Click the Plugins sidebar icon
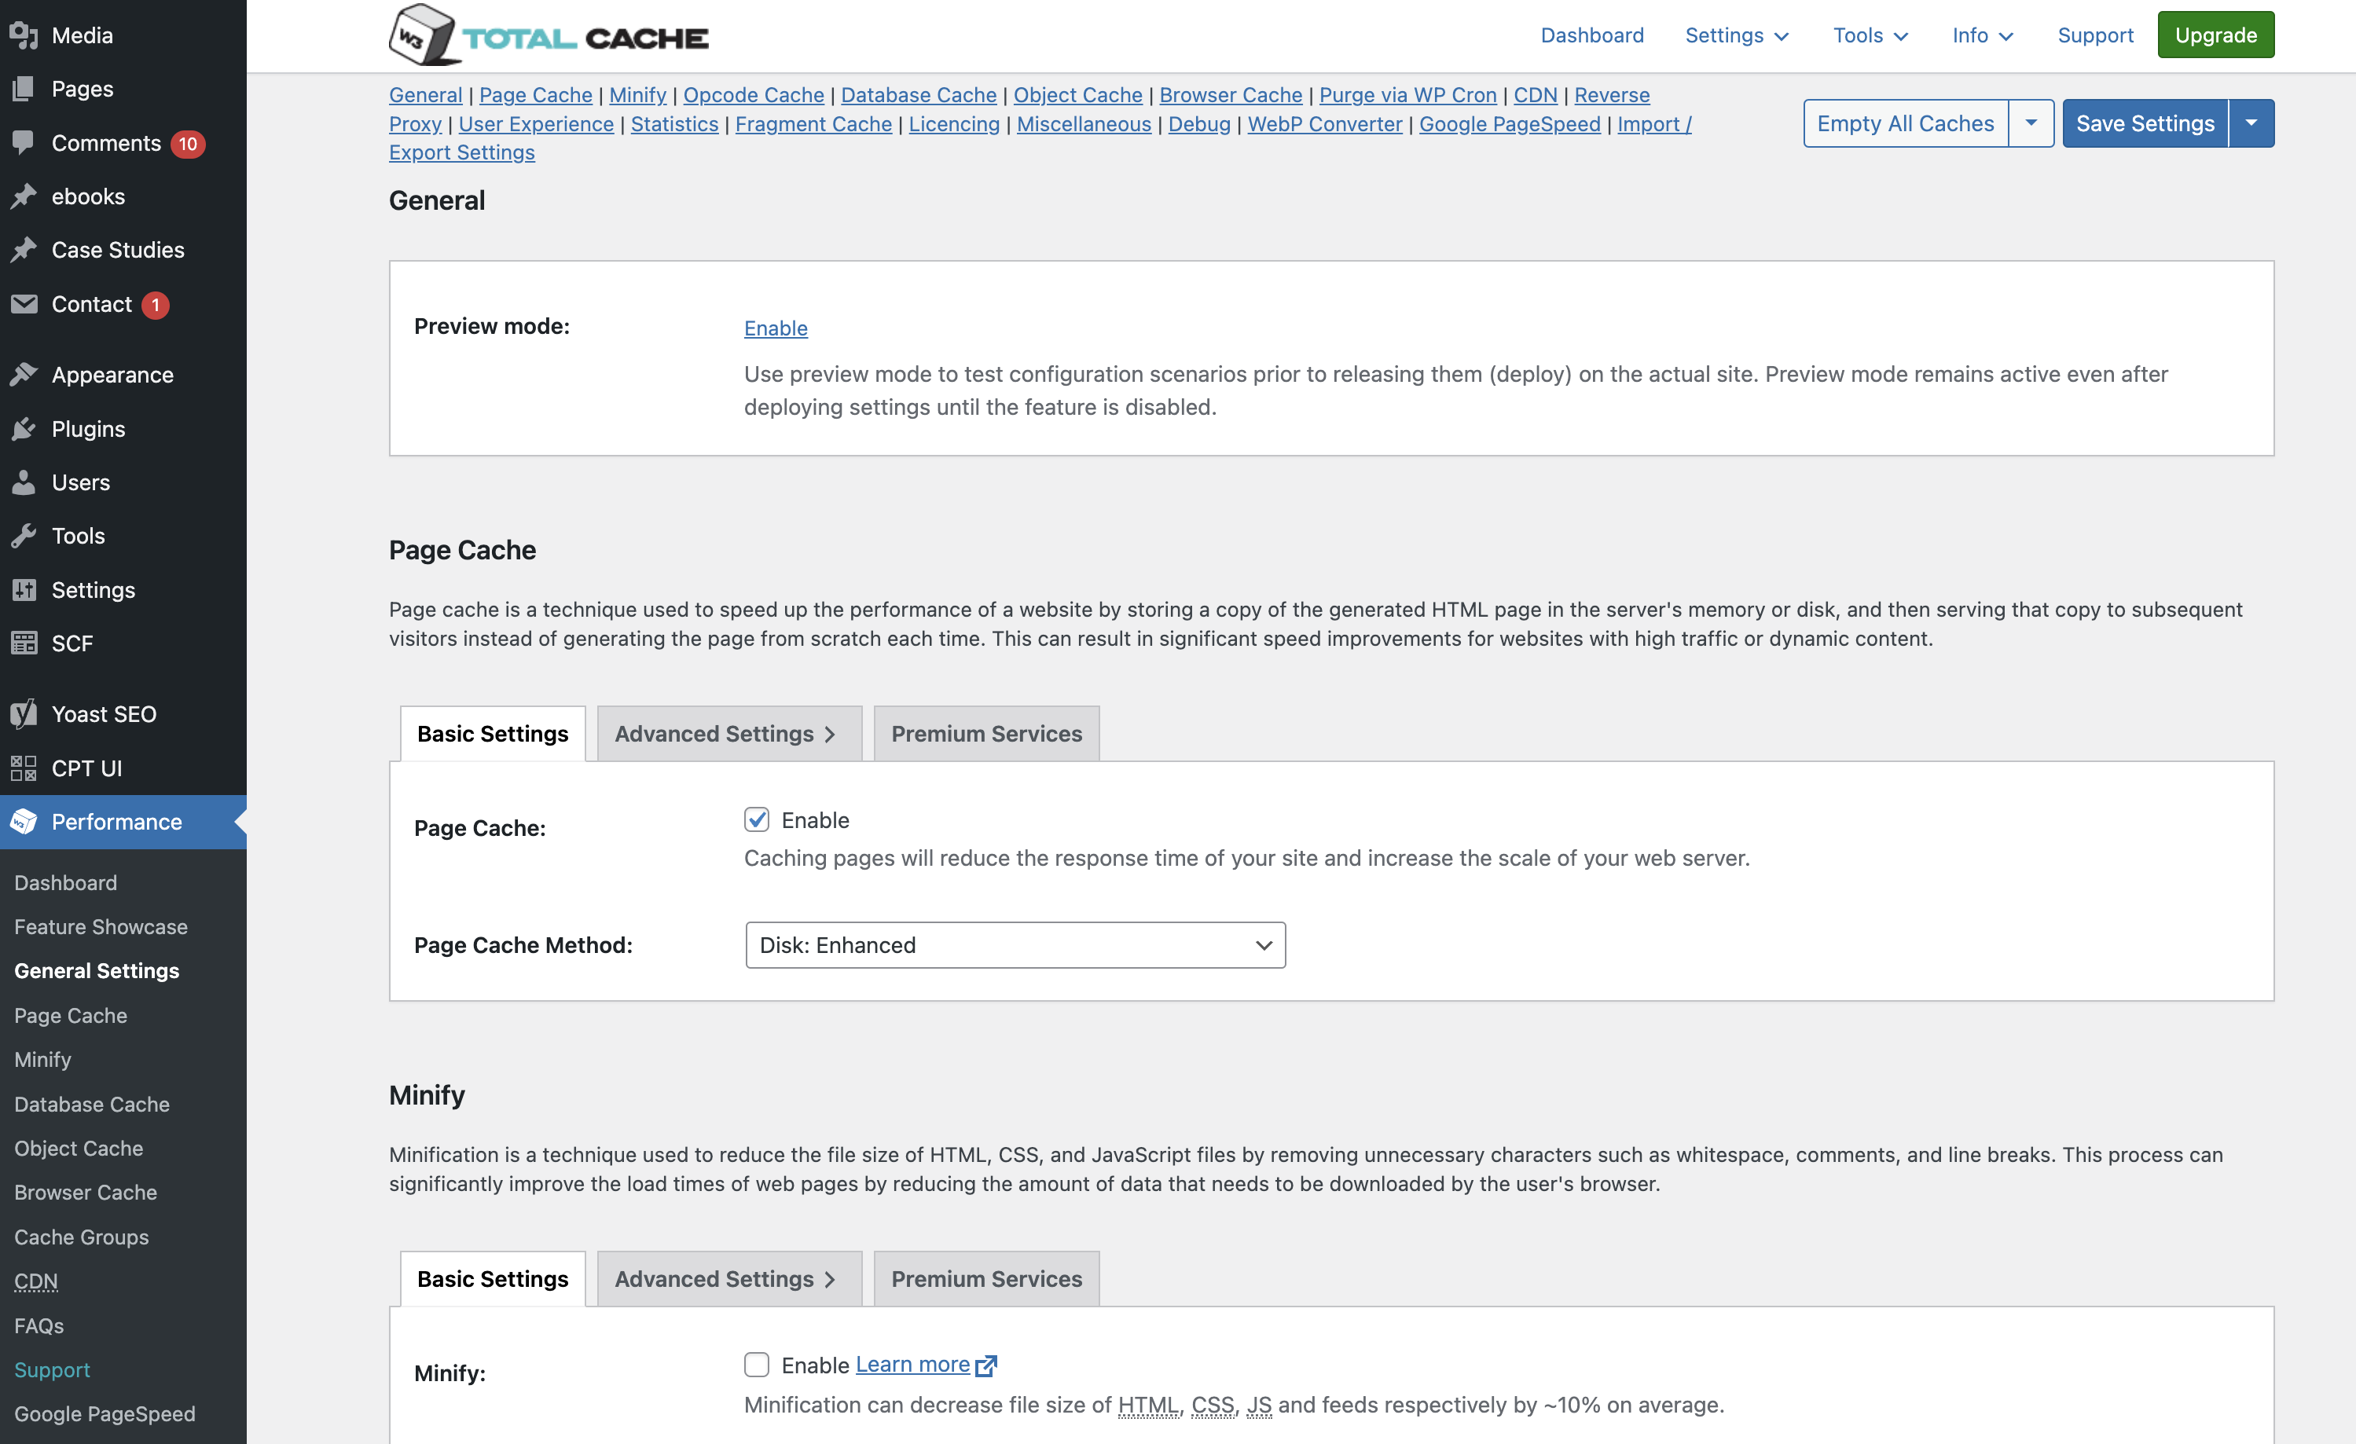 coord(25,427)
